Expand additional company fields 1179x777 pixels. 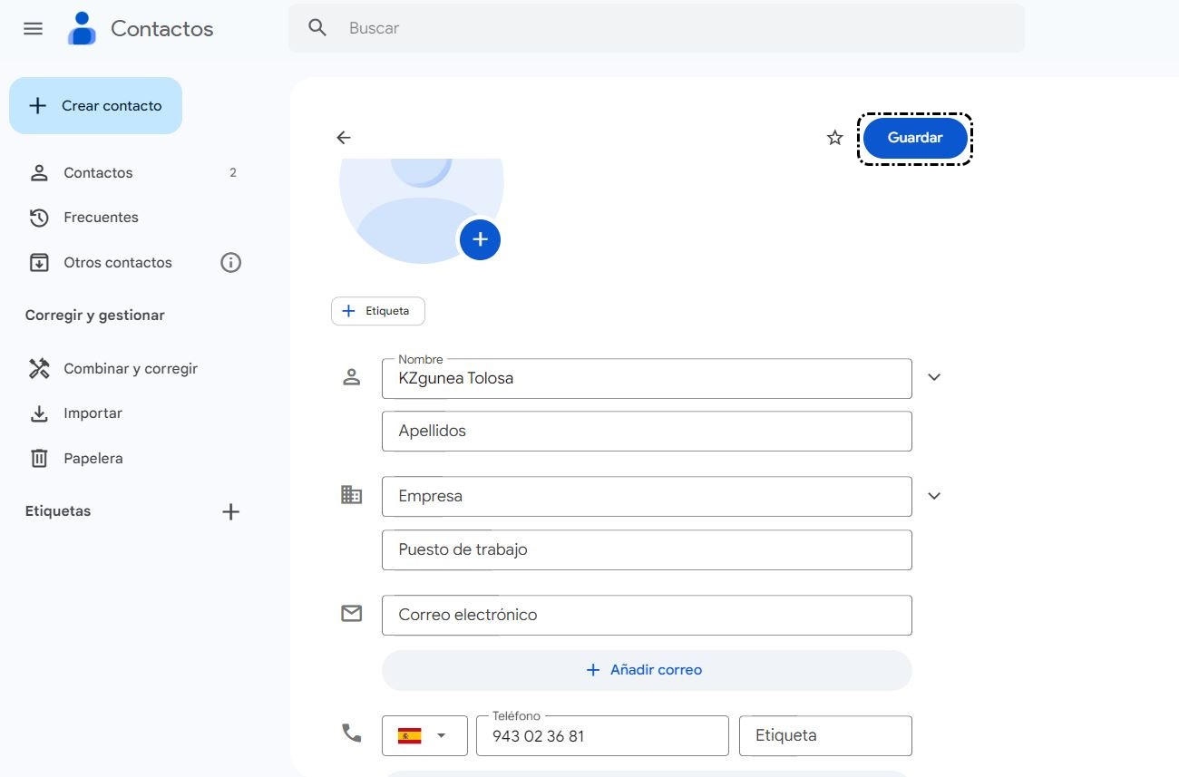[x=934, y=496]
